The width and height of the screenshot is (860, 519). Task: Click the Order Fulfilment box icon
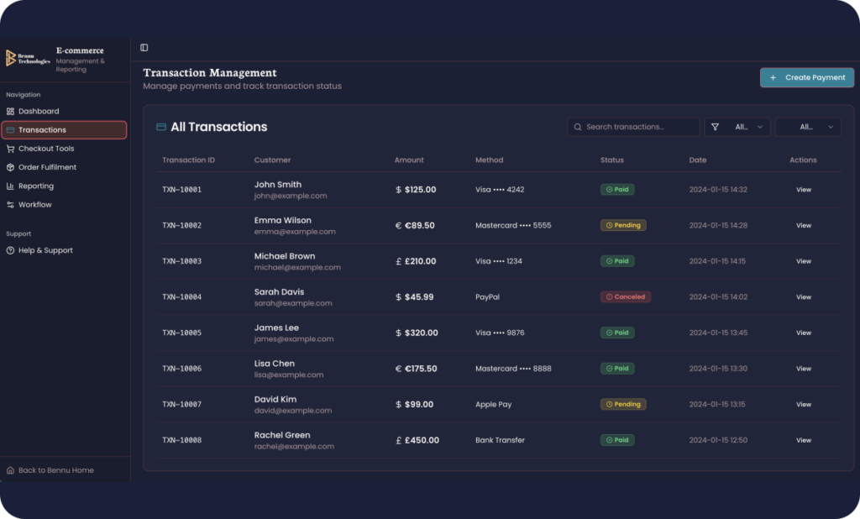10,167
